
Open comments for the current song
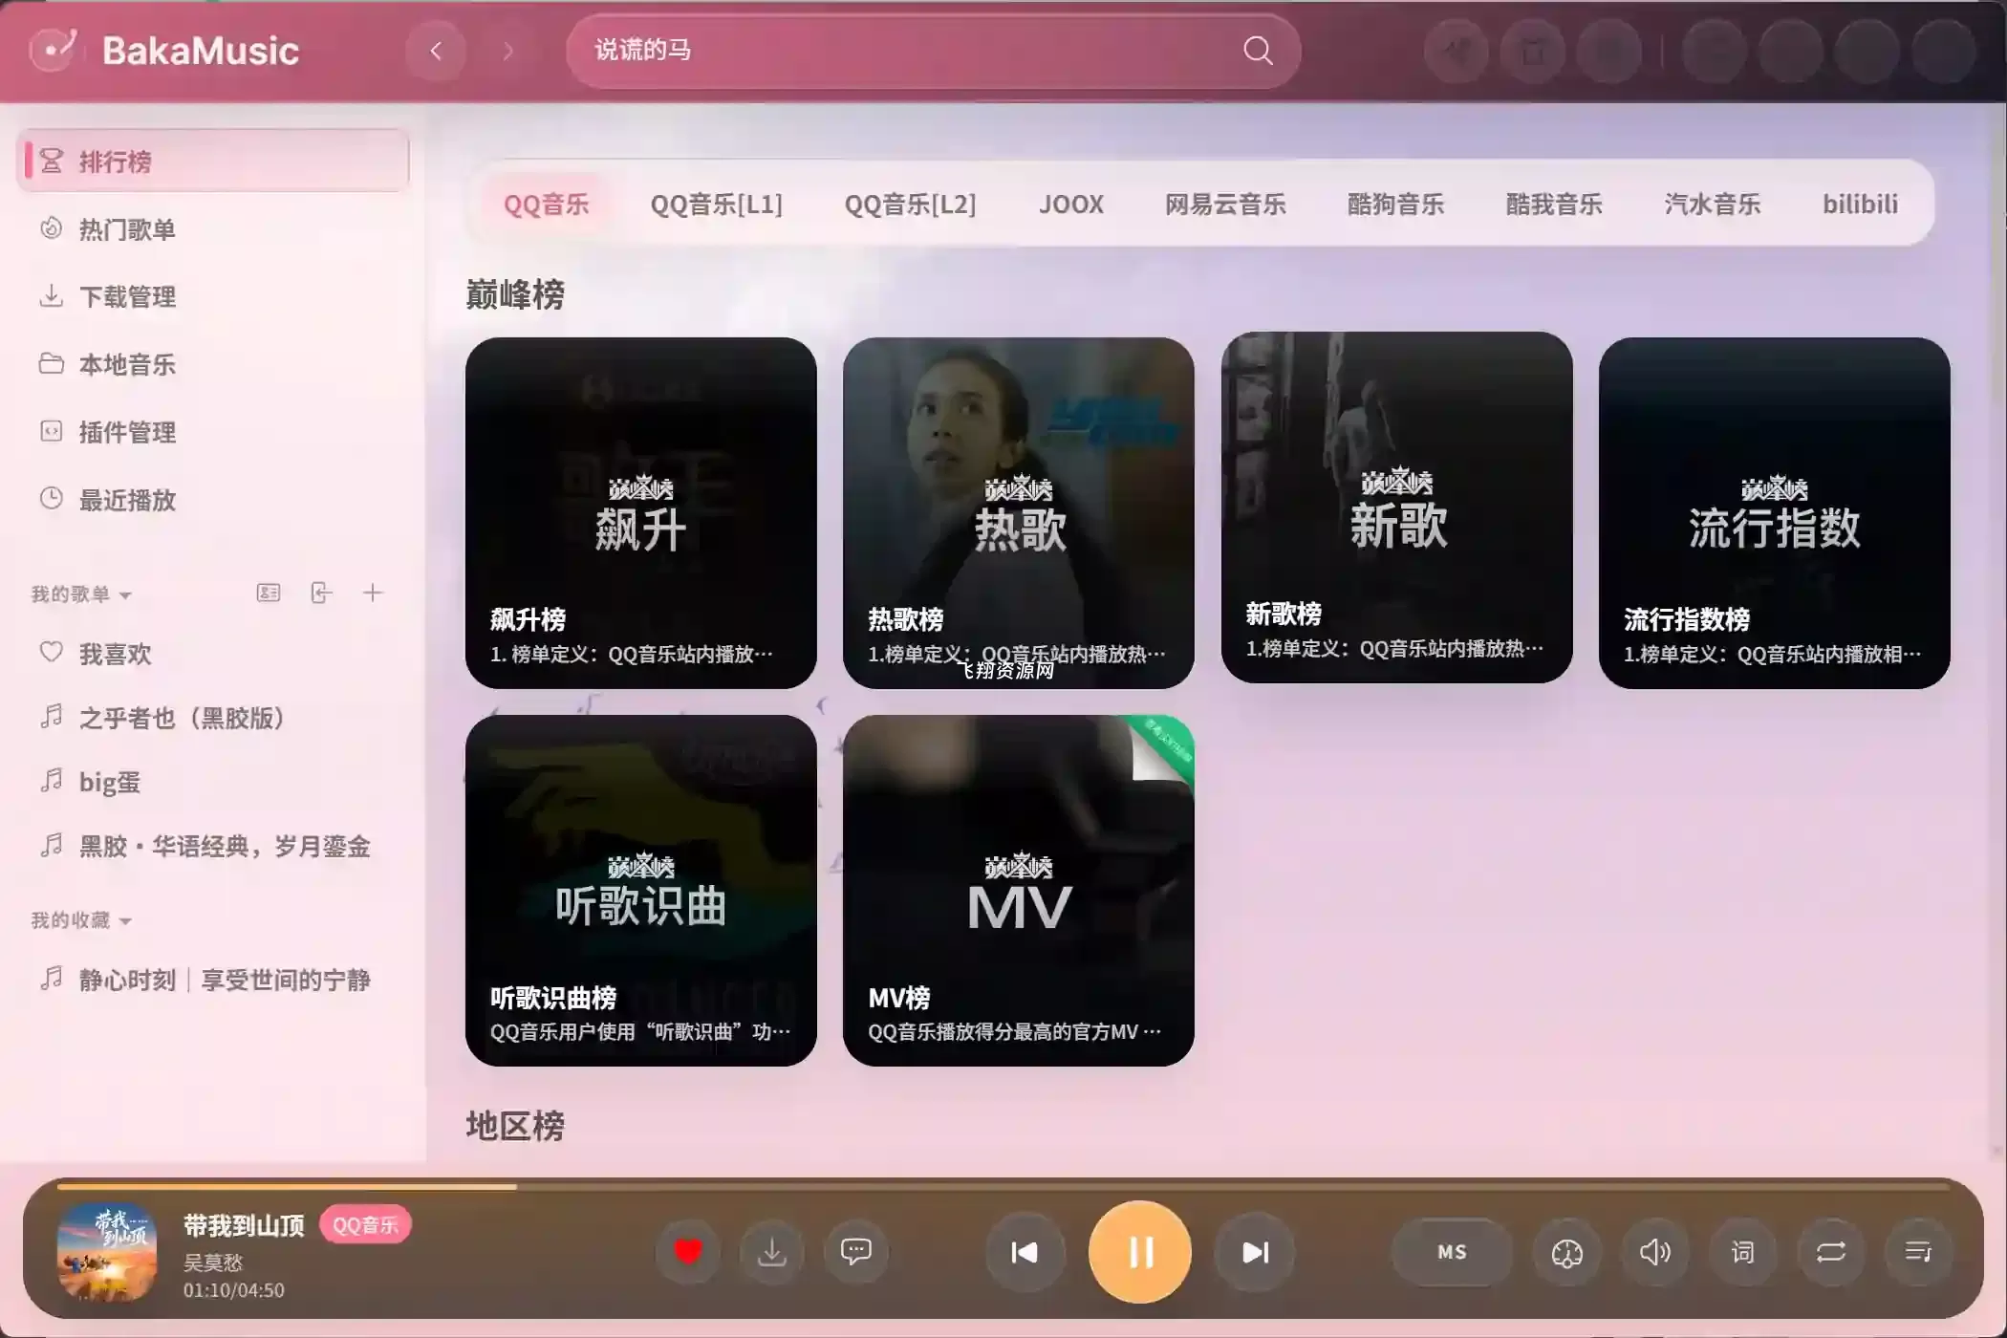point(856,1251)
